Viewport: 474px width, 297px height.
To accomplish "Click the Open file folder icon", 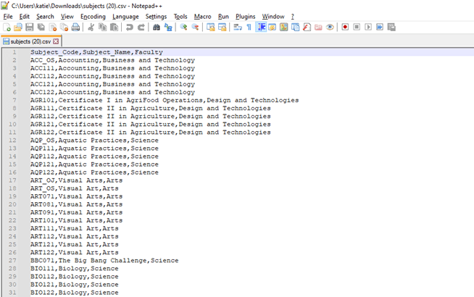I will click(18, 28).
